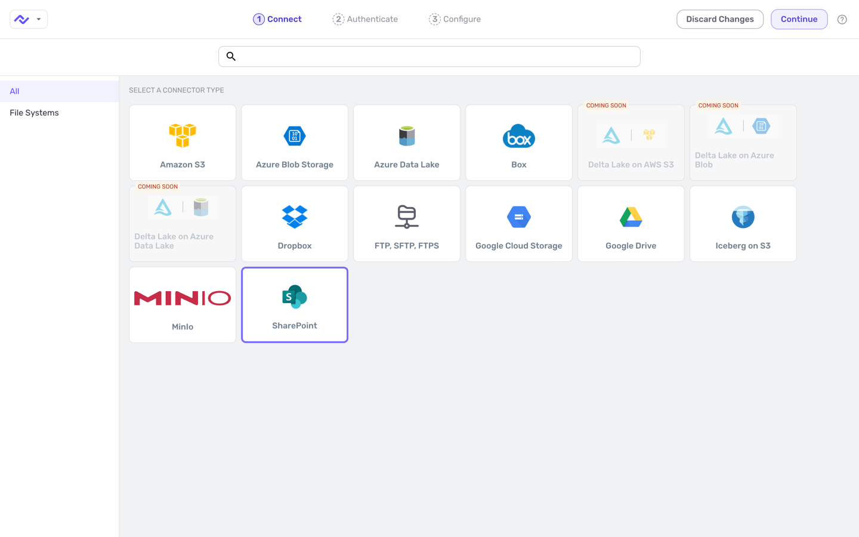Show All connector categories
Image resolution: width=859 pixels, height=537 pixels.
tap(59, 91)
